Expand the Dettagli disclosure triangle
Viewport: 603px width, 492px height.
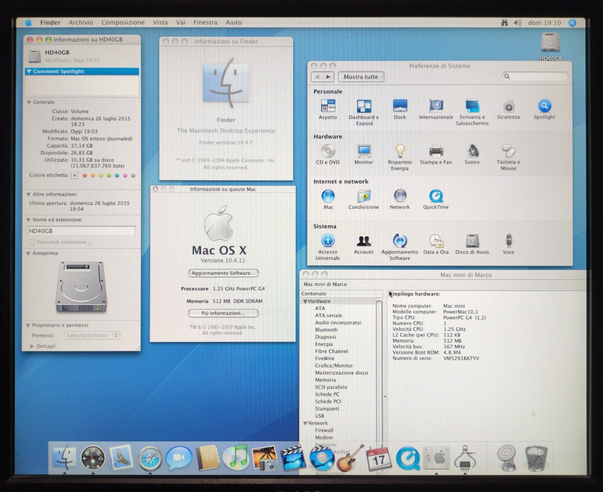click(x=32, y=346)
